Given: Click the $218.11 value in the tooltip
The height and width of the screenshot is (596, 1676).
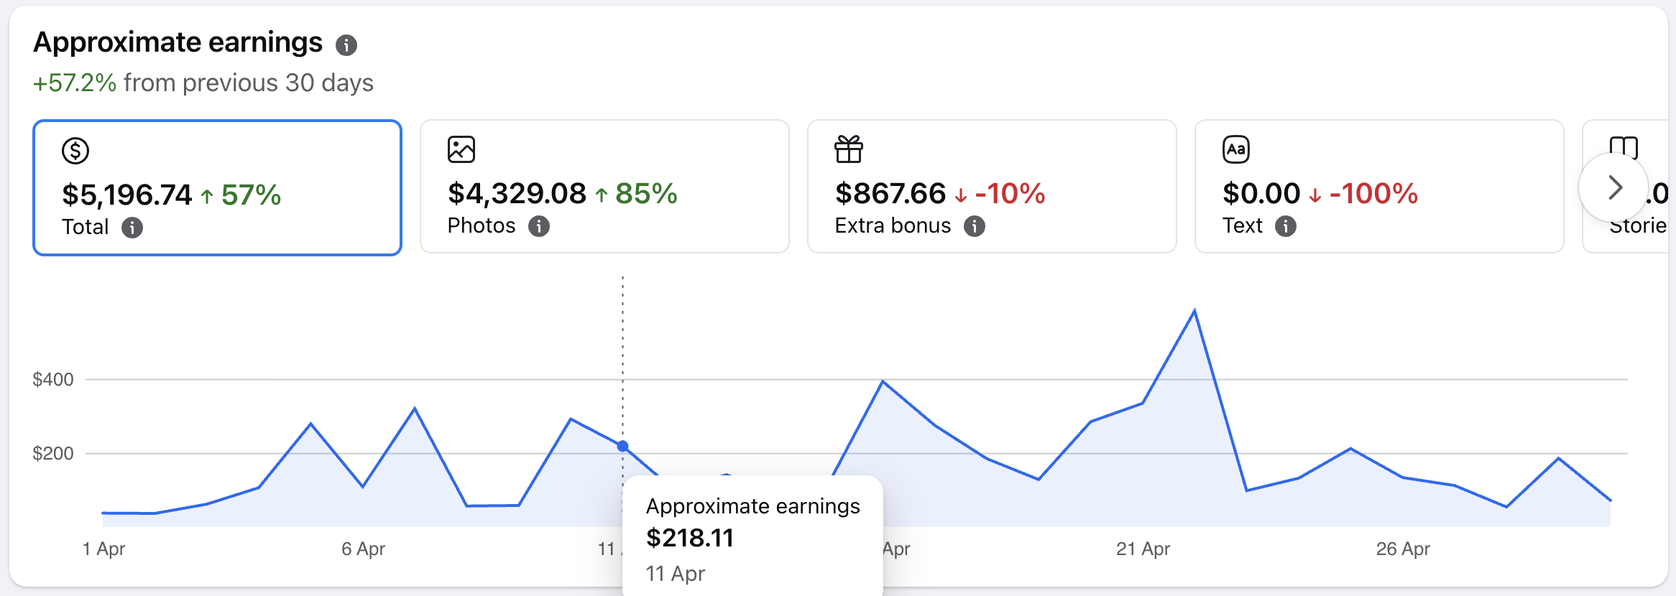Looking at the screenshot, I should pos(690,538).
